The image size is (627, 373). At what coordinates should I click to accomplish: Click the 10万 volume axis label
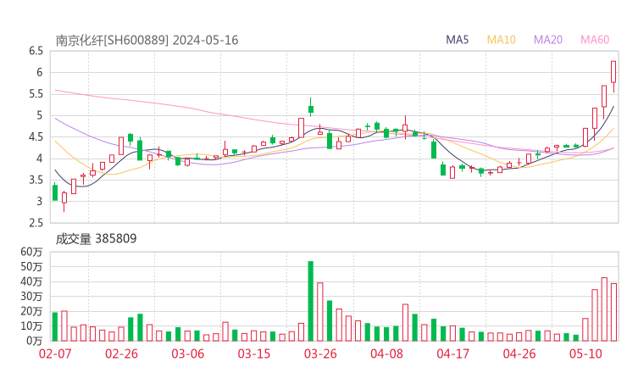click(x=31, y=326)
